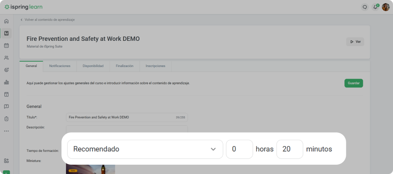Click the course miniature thumbnail
The height and width of the screenshot is (174, 393).
click(90, 169)
